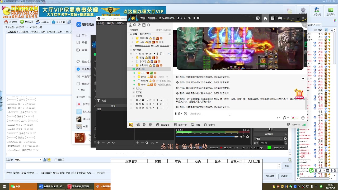Open the info exclamation icon in YY header
This screenshot has width=338, height=190.
point(198,18)
